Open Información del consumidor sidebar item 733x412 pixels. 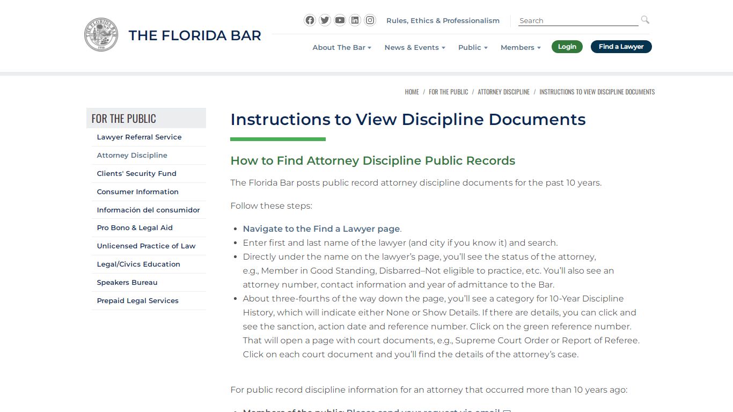point(149,210)
